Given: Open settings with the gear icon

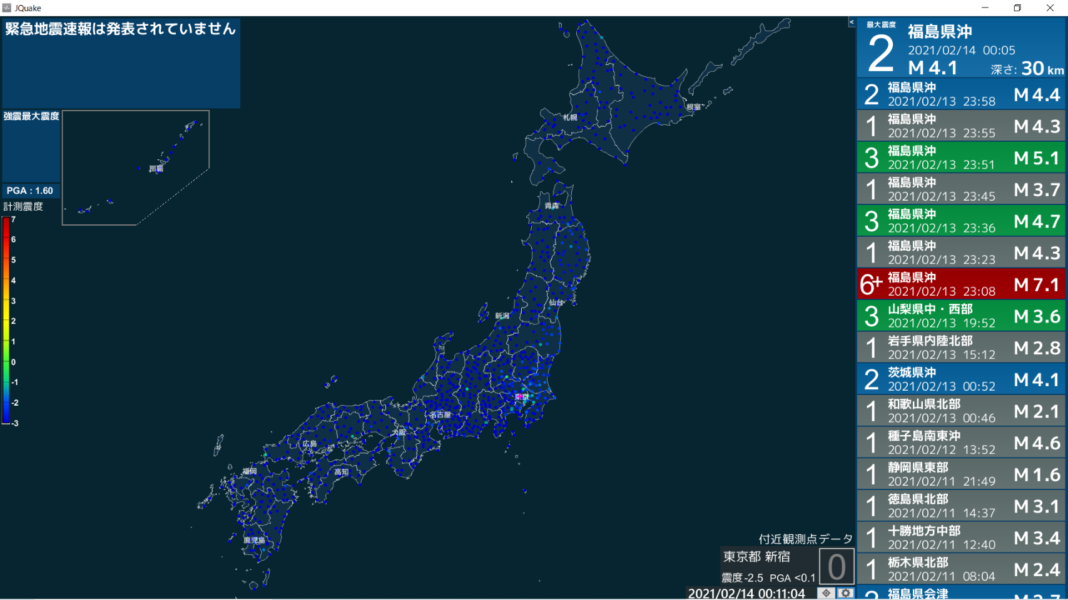Looking at the screenshot, I should [846, 593].
